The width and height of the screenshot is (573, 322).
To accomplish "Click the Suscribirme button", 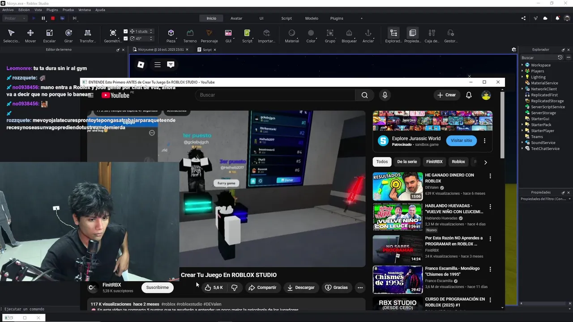I will tap(158, 288).
